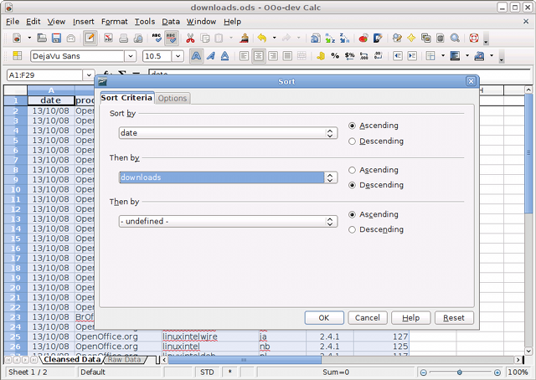Click the Percent number format icon

tap(335, 56)
